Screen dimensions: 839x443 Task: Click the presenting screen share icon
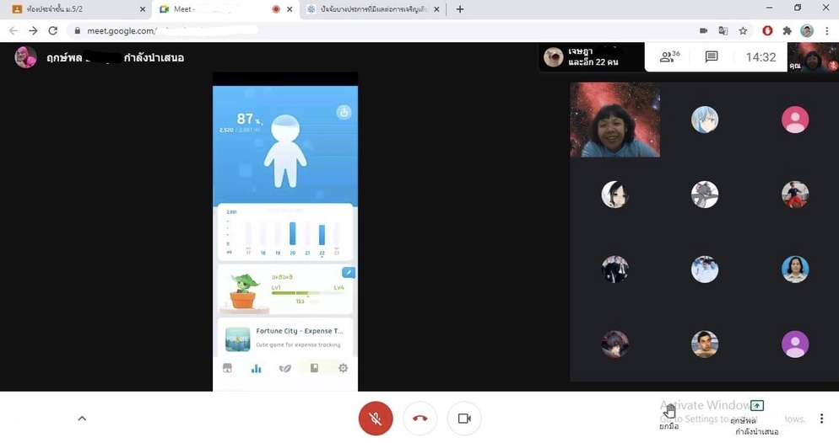click(x=756, y=406)
